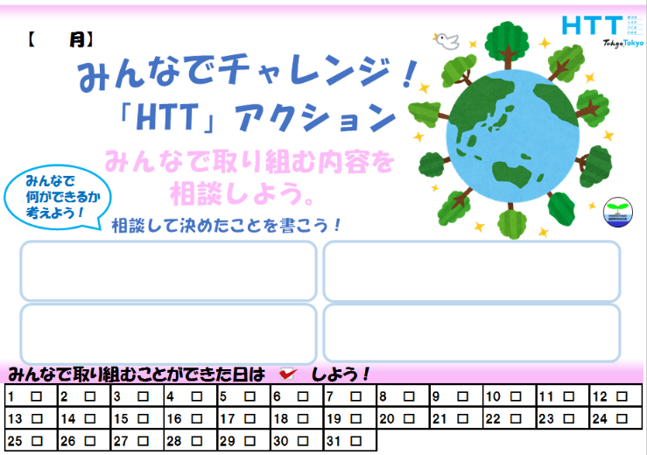Tick the checkbox for day 3
The width and height of the screenshot is (647, 455).
144,396
